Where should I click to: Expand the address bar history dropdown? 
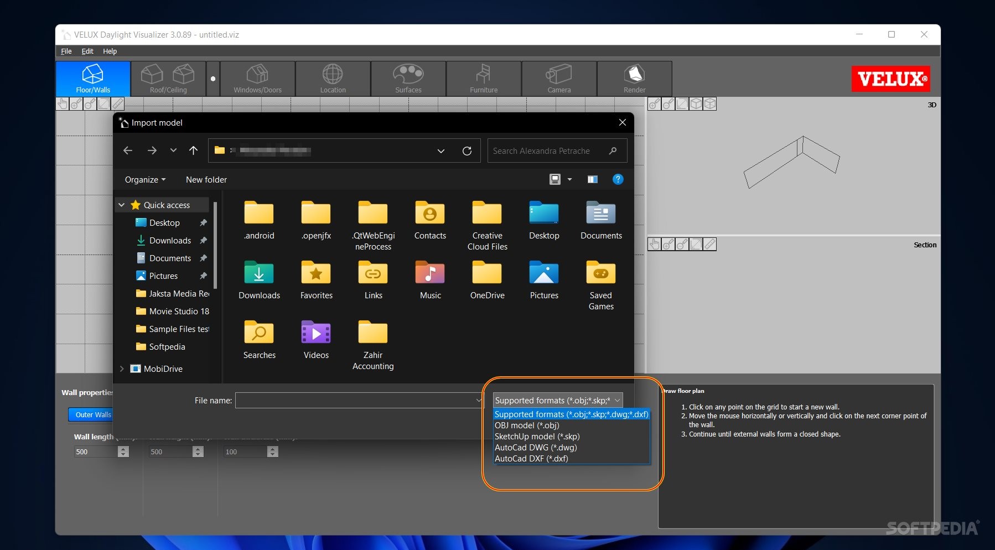[x=441, y=151]
